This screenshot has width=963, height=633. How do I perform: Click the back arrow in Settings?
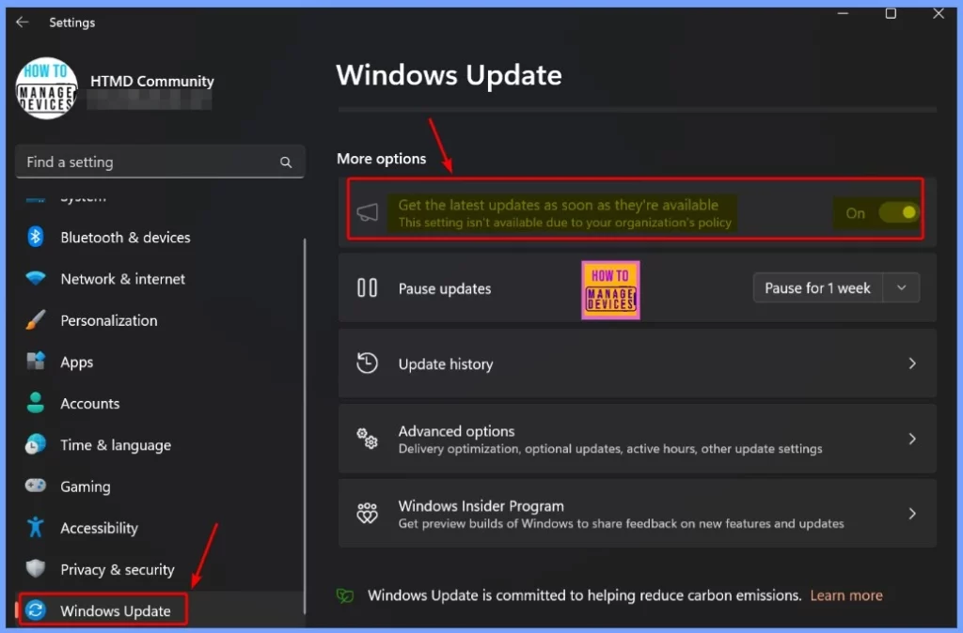coord(23,23)
